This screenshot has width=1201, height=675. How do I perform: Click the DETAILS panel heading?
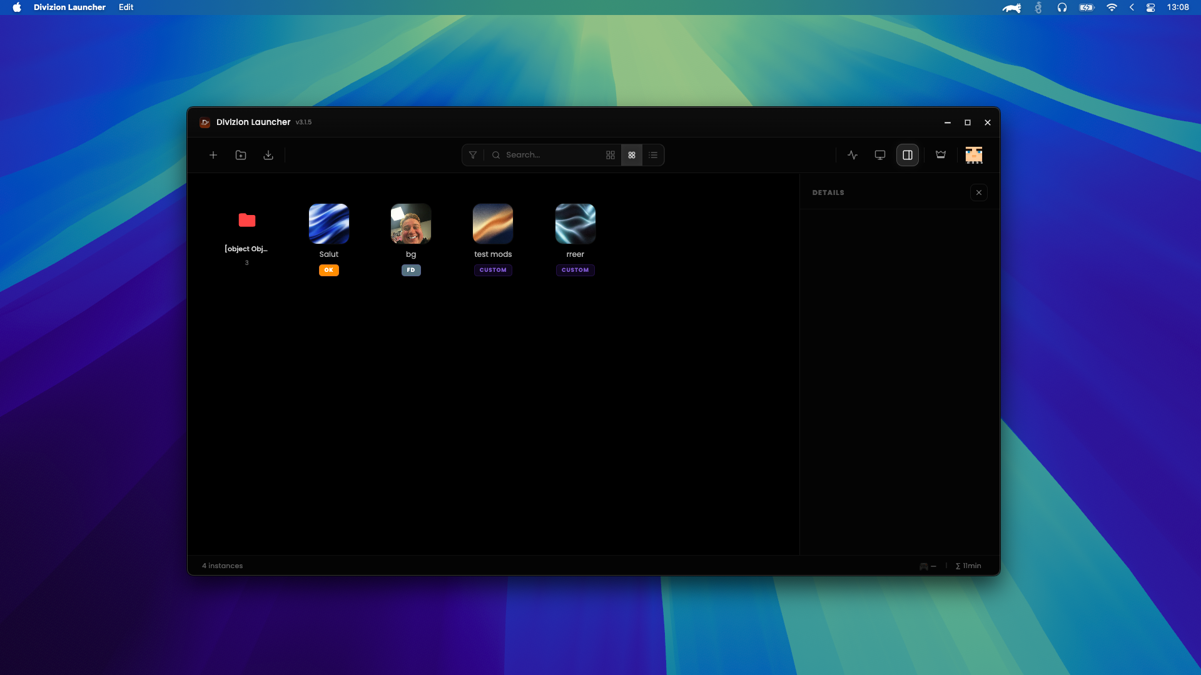(828, 192)
